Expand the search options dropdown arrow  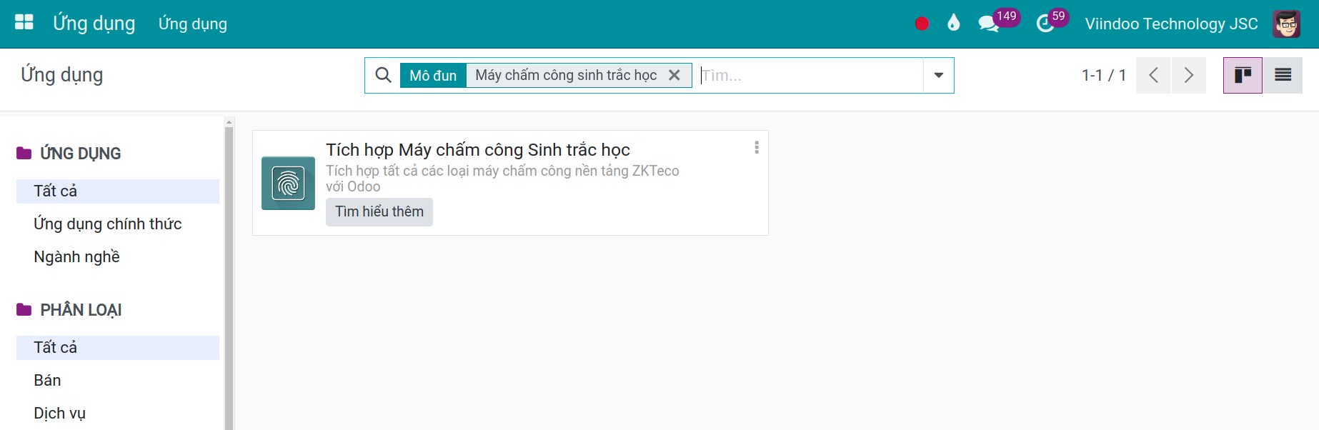[x=938, y=75]
